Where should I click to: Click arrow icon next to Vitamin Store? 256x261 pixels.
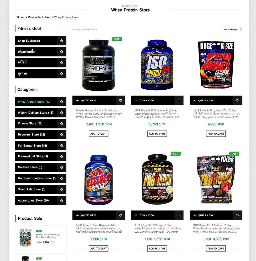[61, 123]
